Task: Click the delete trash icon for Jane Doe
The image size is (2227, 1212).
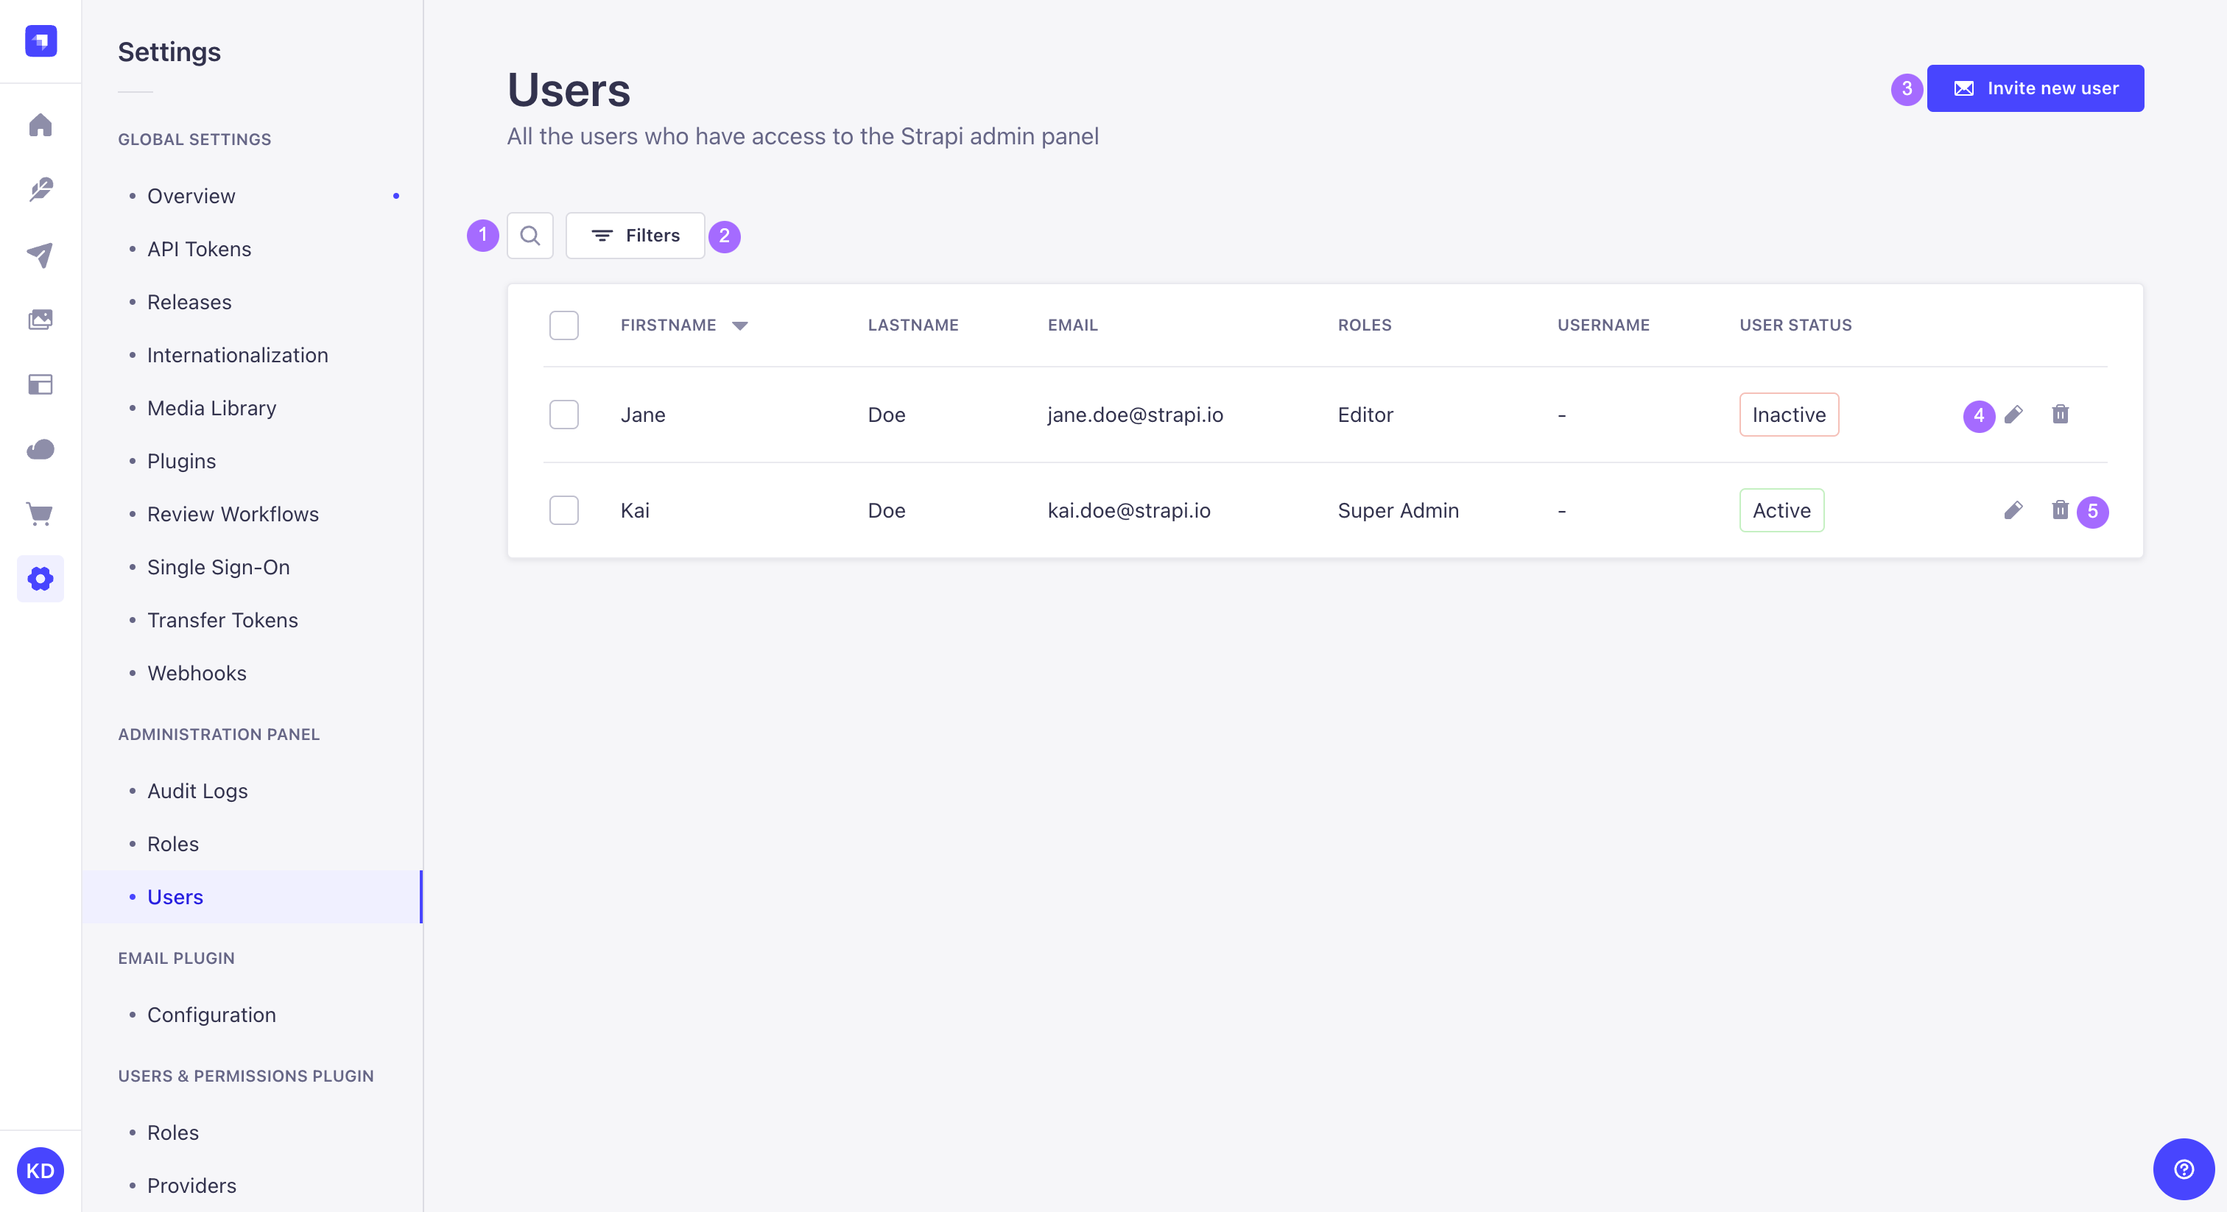Action: (x=2060, y=415)
